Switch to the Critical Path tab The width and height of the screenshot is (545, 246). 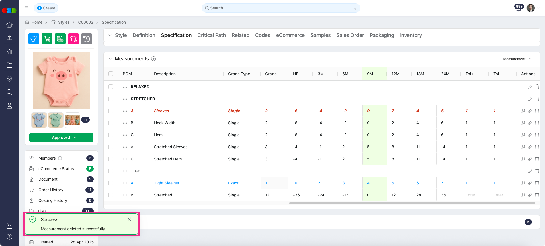click(211, 35)
